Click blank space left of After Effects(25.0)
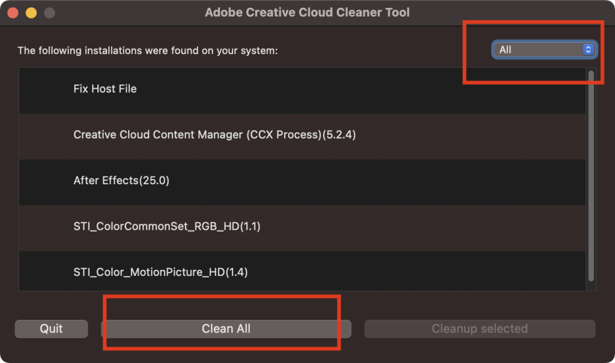 (x=45, y=181)
